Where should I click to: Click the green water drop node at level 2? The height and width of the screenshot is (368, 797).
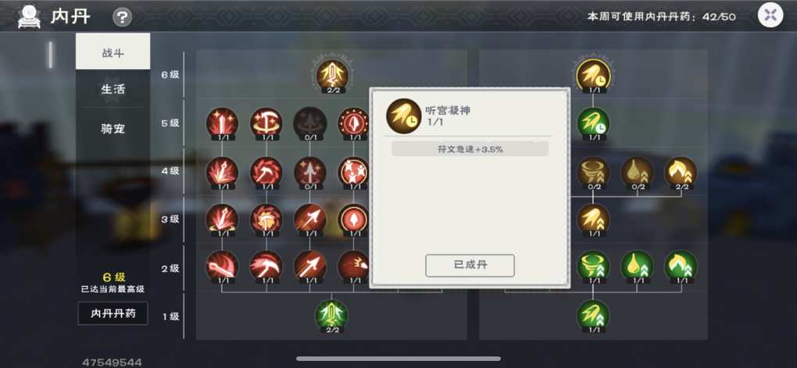(x=637, y=266)
